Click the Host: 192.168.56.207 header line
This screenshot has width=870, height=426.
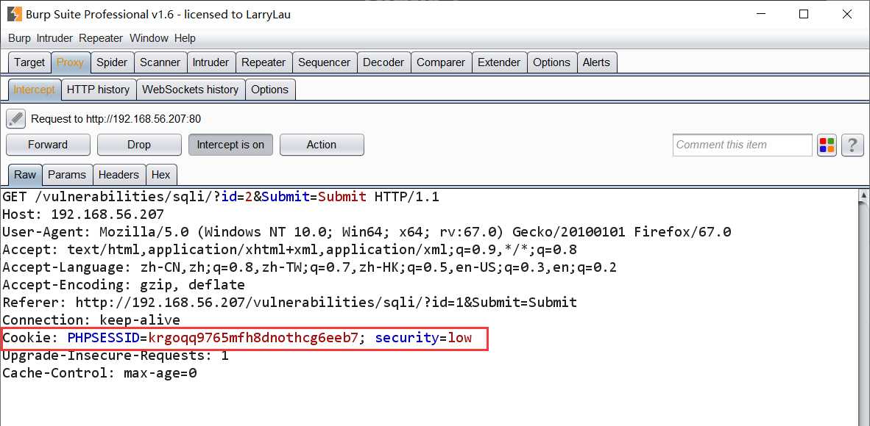tap(83, 214)
